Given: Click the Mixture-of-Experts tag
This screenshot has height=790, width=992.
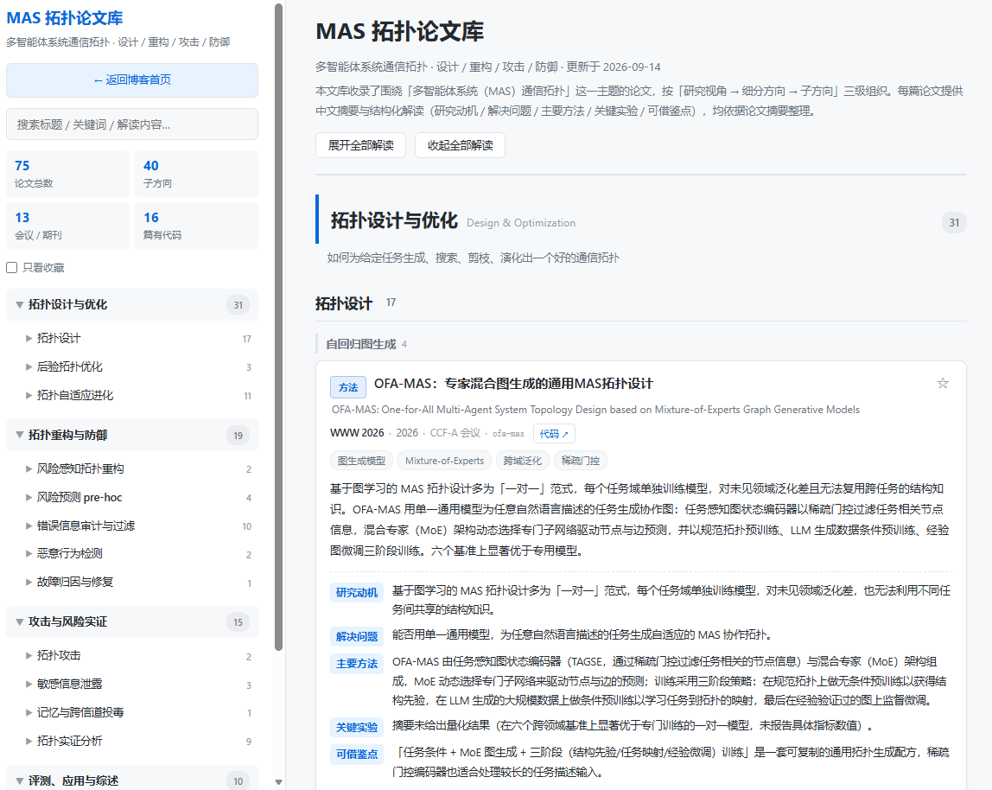Looking at the screenshot, I should point(444,461).
